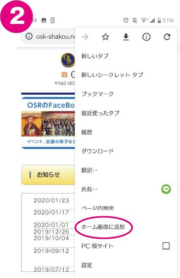Tap the alarm clock status icon
The height and width of the screenshot is (278, 180).
[126, 20]
